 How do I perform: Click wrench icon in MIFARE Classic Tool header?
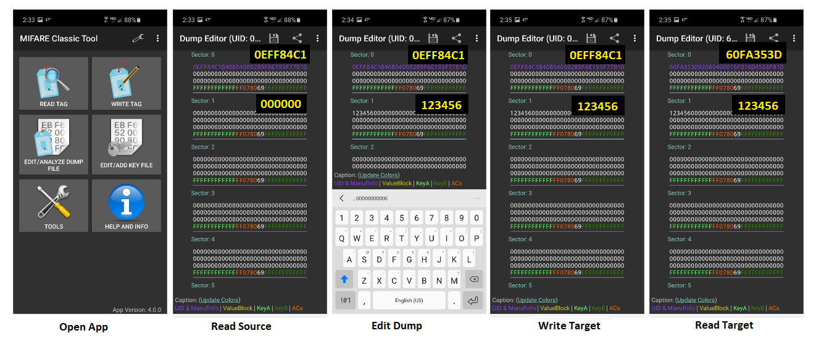pyautogui.click(x=138, y=38)
